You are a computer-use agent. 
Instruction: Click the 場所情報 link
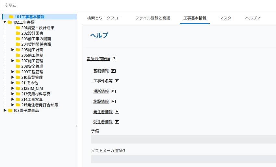click(101, 91)
